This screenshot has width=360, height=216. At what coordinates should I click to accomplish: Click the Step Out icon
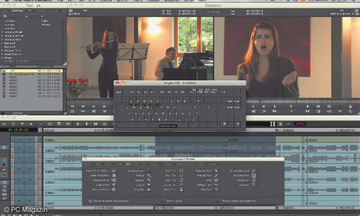149,190
